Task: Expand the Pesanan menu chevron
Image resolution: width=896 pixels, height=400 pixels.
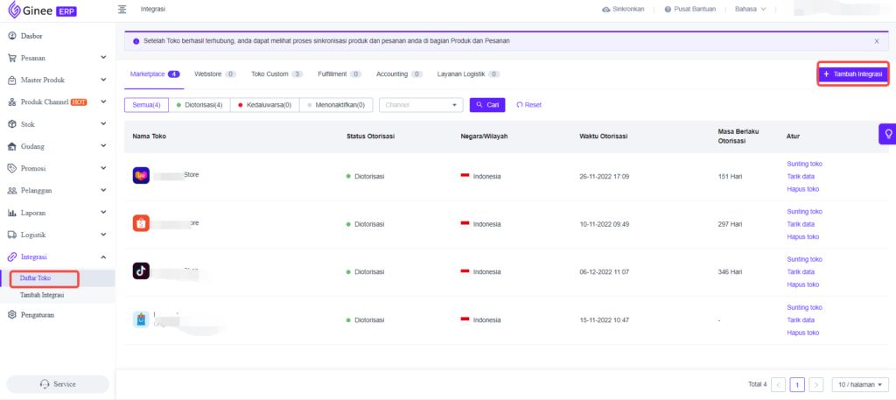Action: coord(103,58)
